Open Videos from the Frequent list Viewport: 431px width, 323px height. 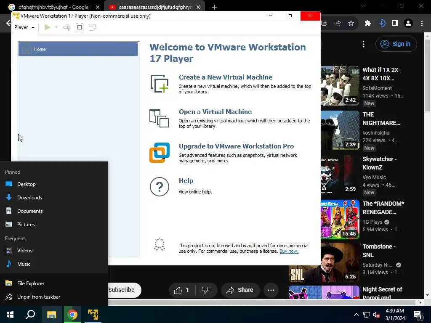[x=54, y=251]
